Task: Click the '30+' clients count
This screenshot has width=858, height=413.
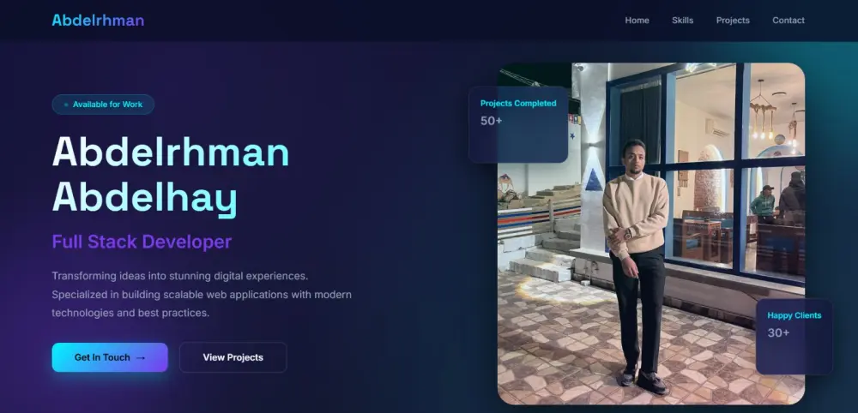Action: coord(778,332)
